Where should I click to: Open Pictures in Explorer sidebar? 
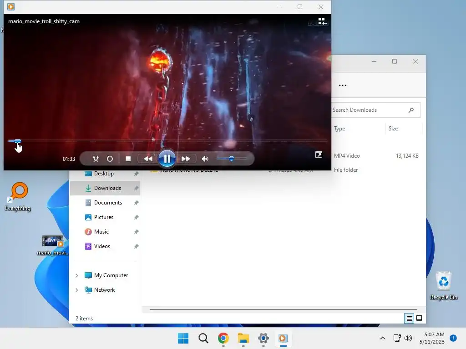tap(103, 217)
